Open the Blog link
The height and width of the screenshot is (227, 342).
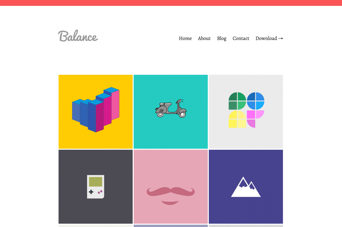[222, 39]
